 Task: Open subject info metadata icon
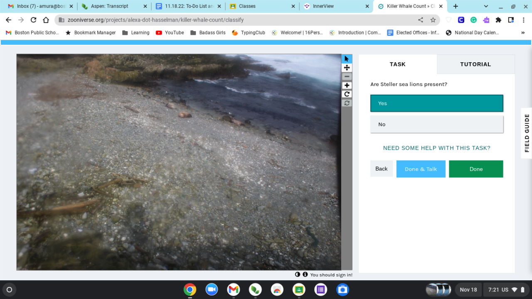pyautogui.click(x=305, y=274)
